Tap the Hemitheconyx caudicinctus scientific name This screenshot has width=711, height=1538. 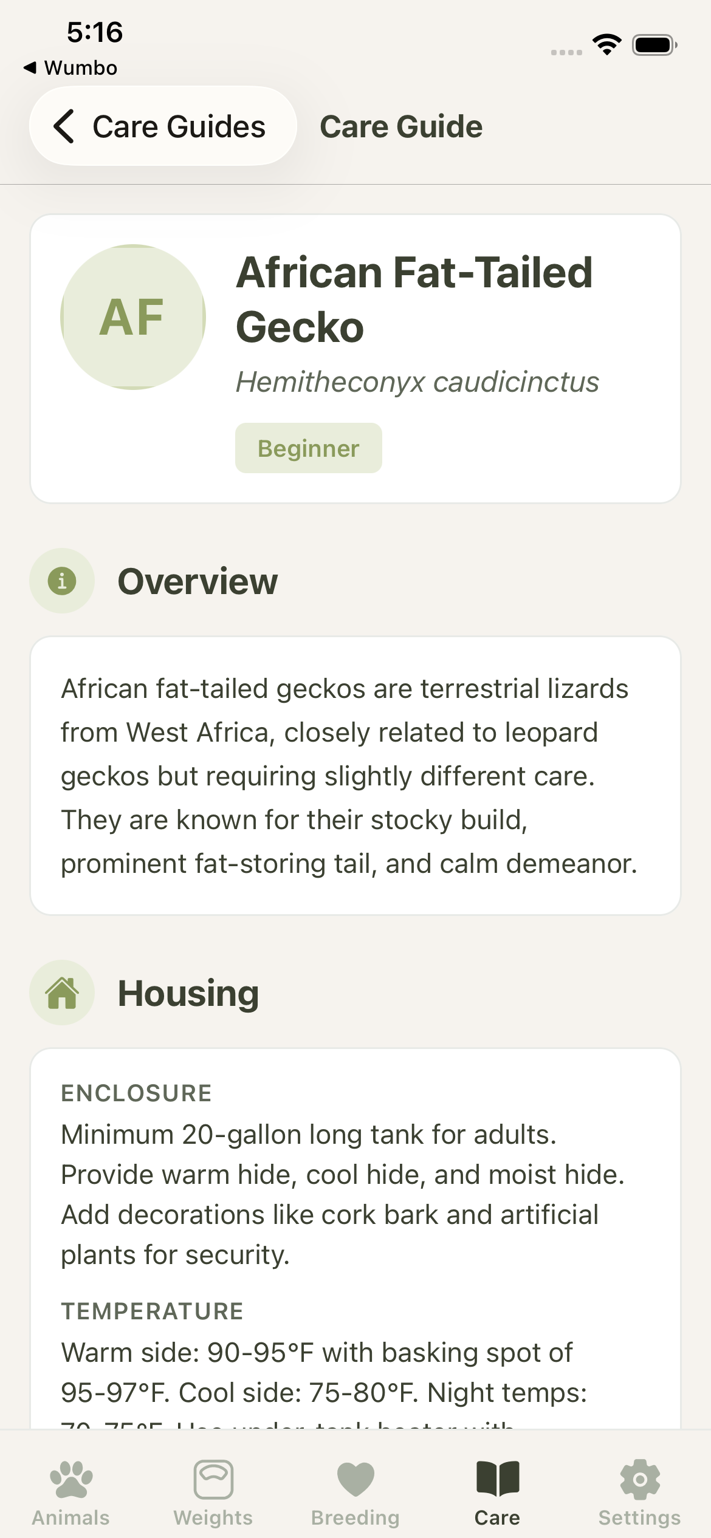click(417, 382)
